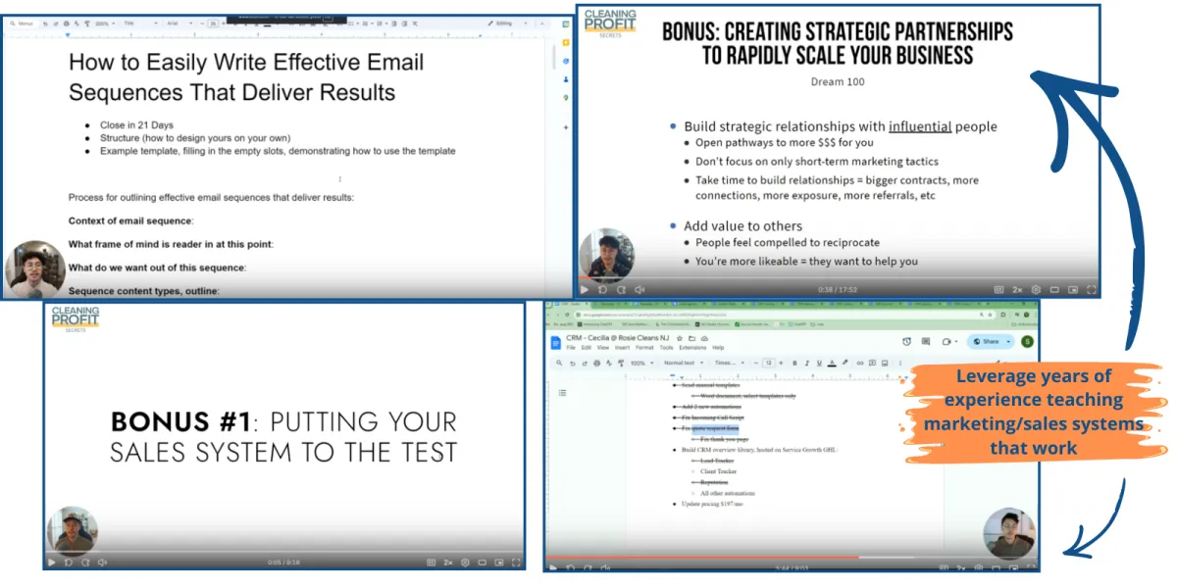Open the arrow dropdown beside Share
Screen dimensions: 1177x588
(1007, 341)
